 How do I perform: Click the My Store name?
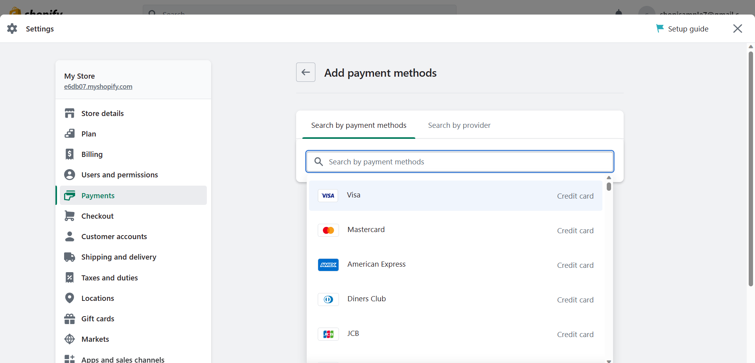79,76
